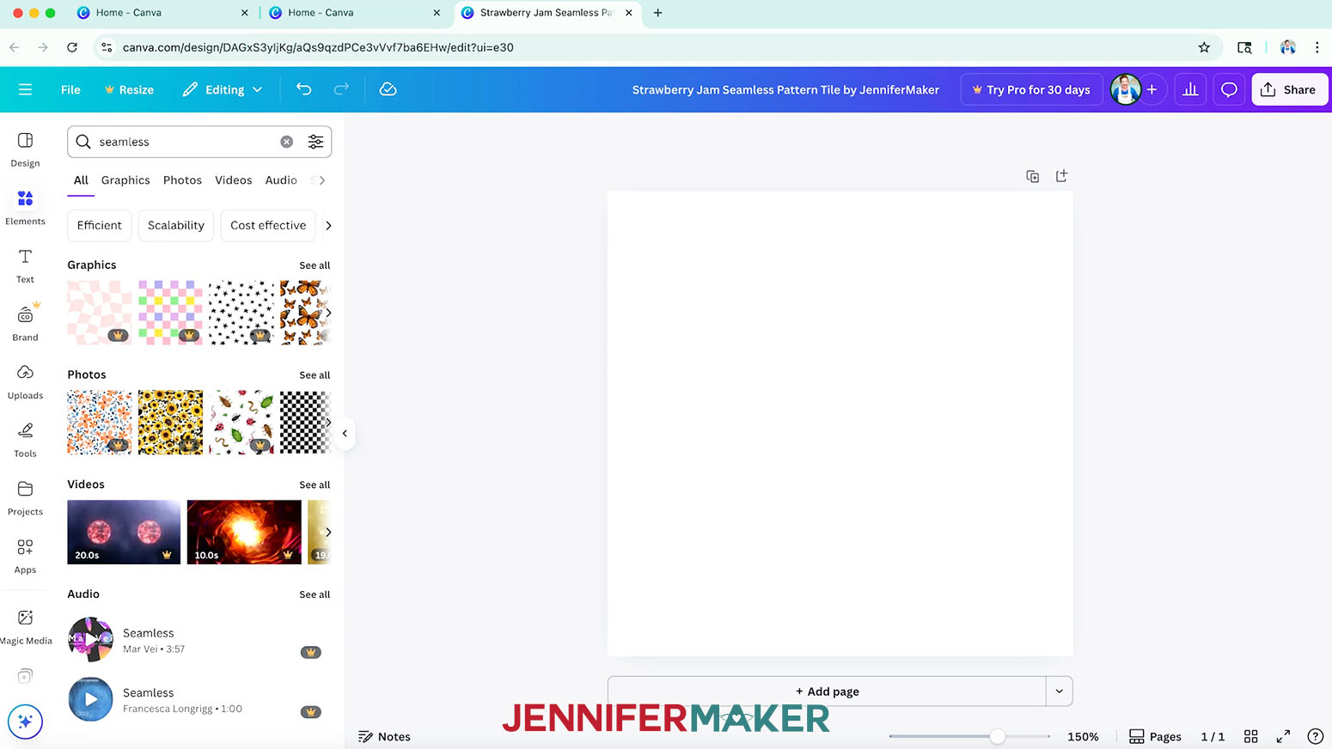The height and width of the screenshot is (749, 1332).
Task: Click the 150% zoom percentage
Action: click(x=1083, y=736)
